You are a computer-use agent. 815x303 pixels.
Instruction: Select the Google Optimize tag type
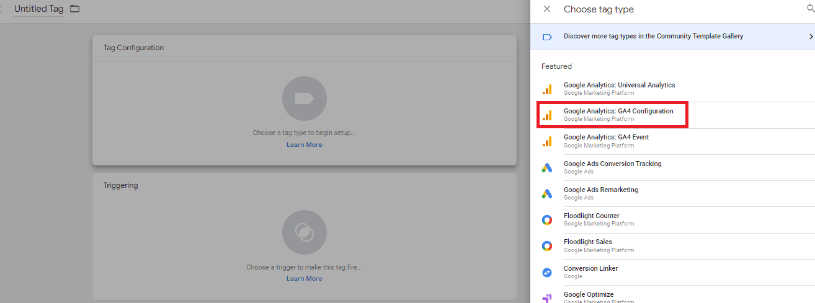pyautogui.click(x=673, y=295)
